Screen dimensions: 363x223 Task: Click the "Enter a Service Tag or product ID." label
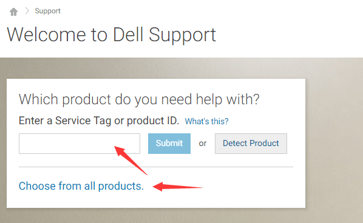tap(99, 121)
